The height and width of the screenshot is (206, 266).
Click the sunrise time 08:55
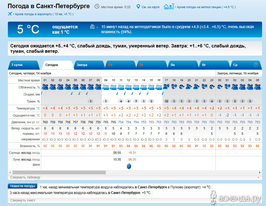tap(117, 153)
